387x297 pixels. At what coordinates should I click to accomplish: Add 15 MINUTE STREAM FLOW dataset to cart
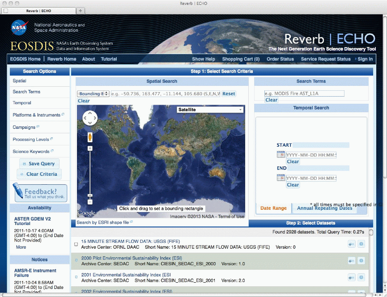(x=352, y=244)
